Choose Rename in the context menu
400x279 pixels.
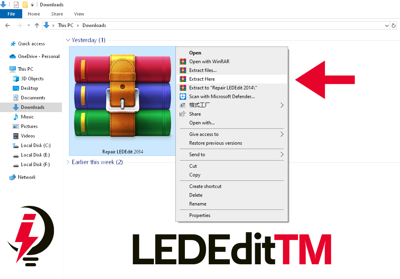[x=232, y=203]
